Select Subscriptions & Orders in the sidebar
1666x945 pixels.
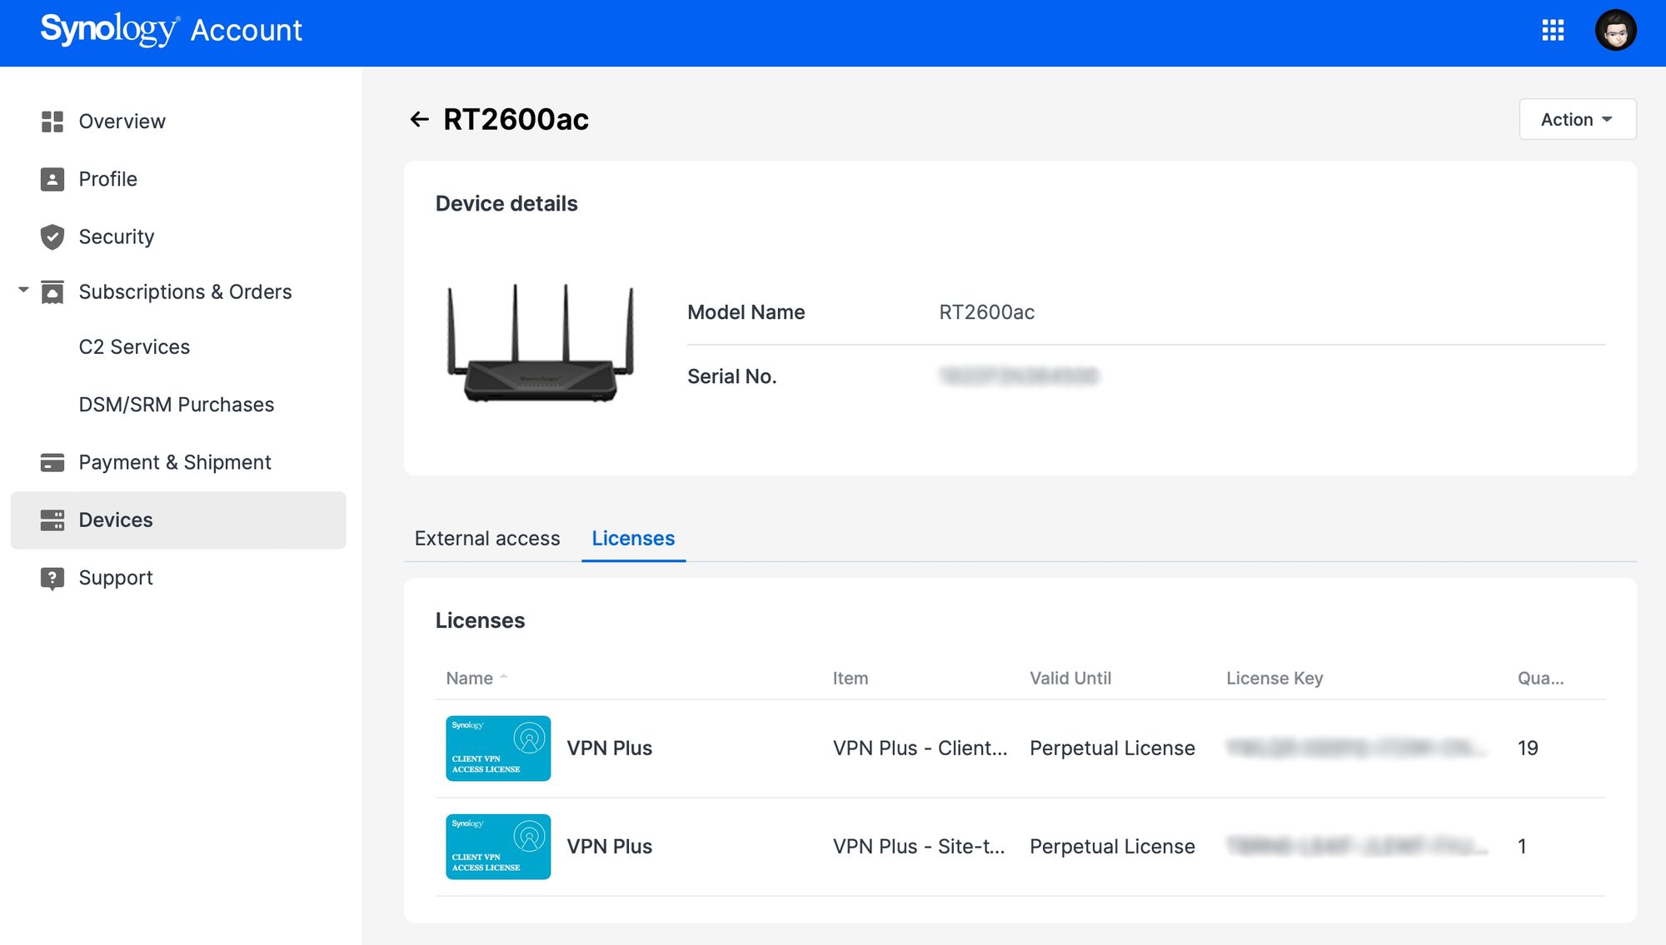(185, 292)
